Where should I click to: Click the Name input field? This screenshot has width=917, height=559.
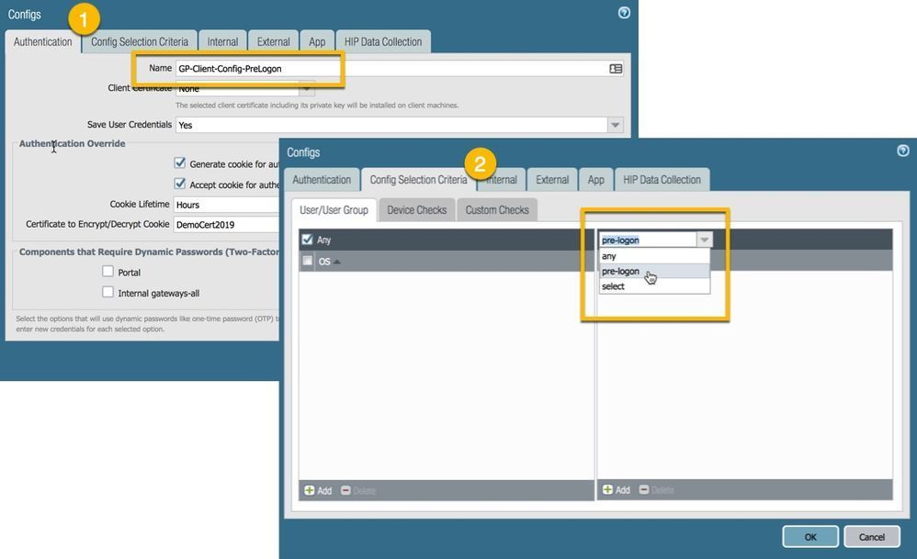click(x=386, y=69)
